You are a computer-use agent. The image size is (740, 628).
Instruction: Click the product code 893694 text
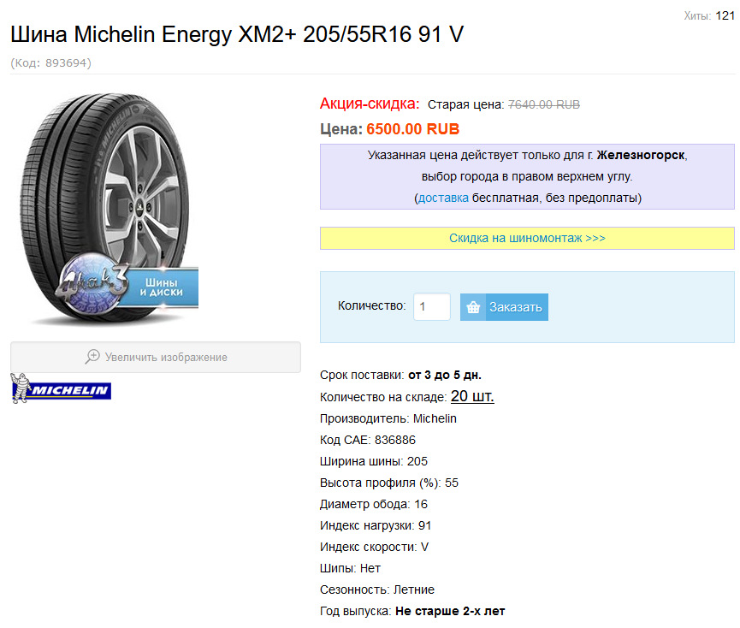pyautogui.click(x=51, y=62)
